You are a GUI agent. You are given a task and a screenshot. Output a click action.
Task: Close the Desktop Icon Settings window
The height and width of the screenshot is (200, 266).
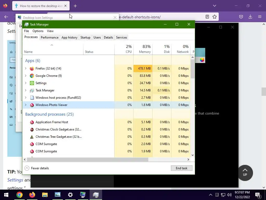click(x=115, y=17)
